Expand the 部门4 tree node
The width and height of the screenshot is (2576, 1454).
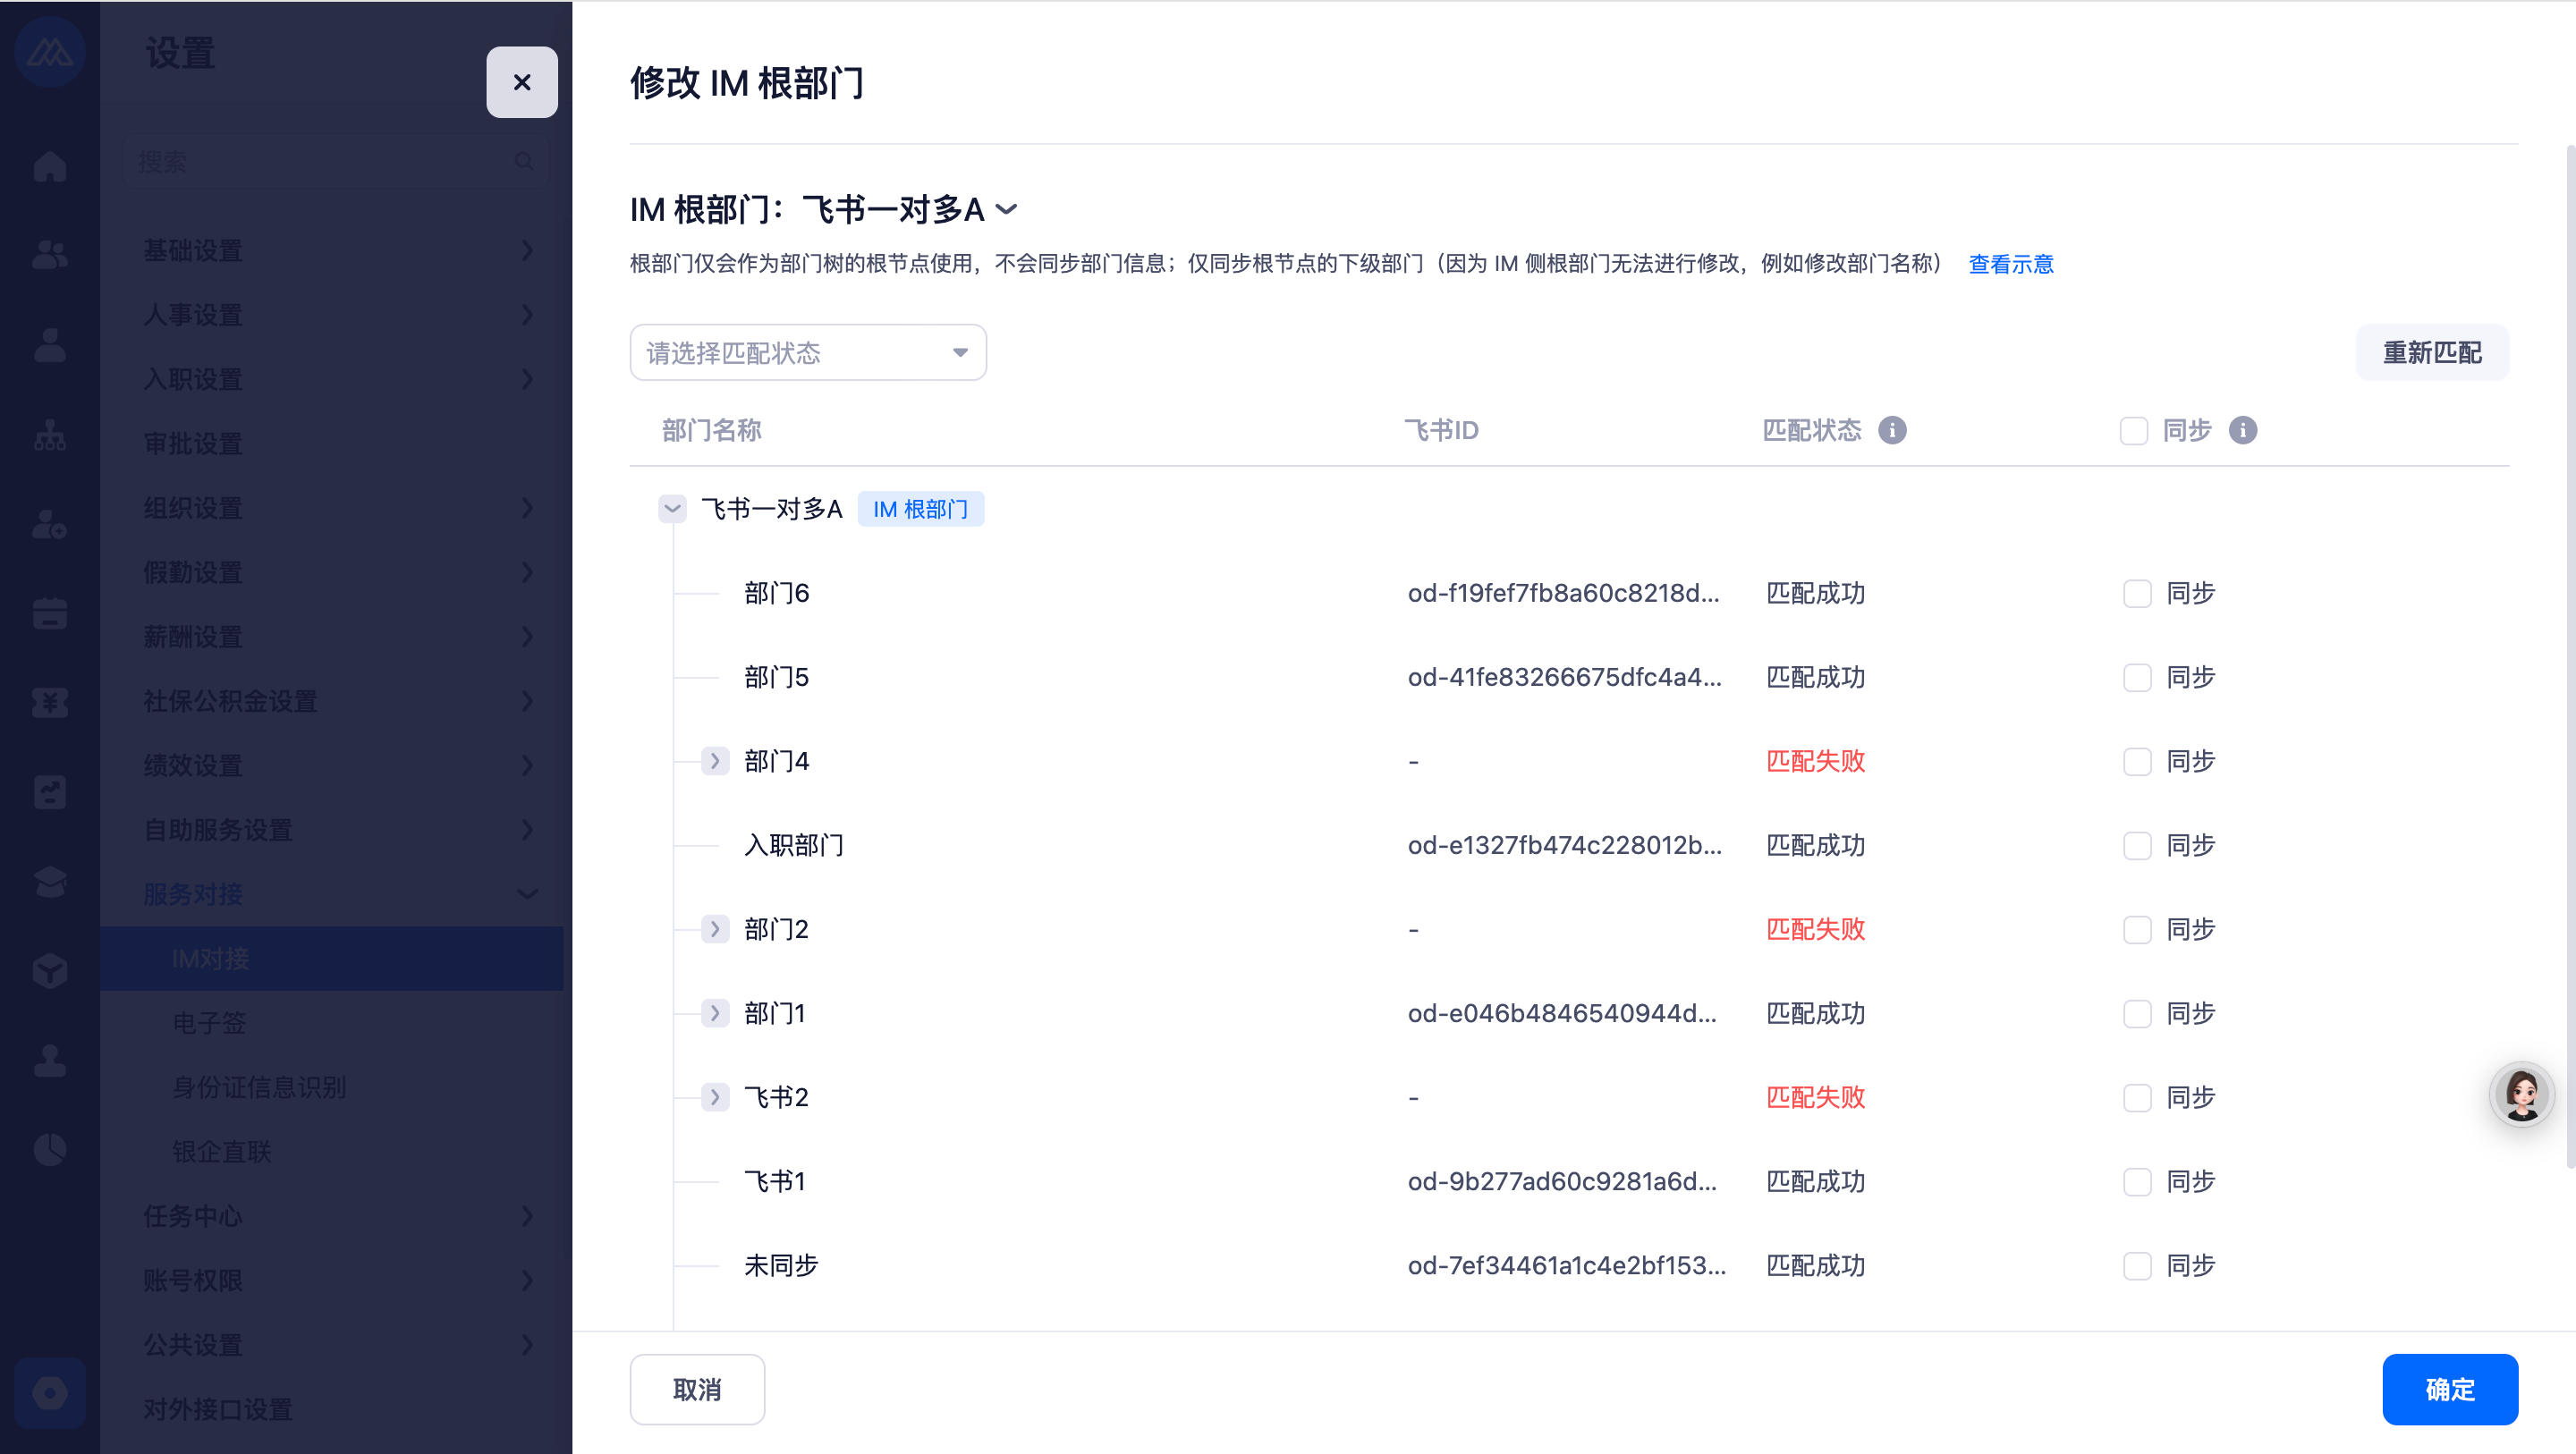point(714,761)
